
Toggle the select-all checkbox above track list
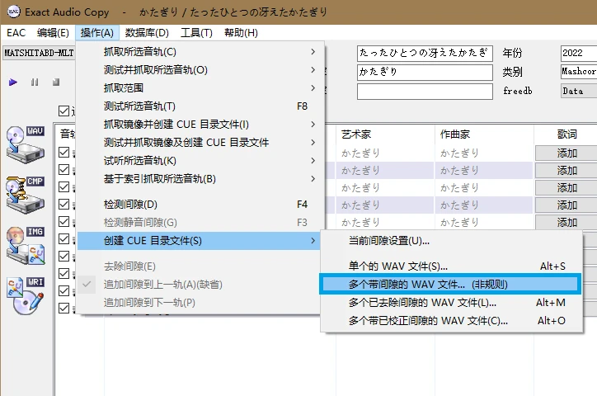[x=64, y=111]
